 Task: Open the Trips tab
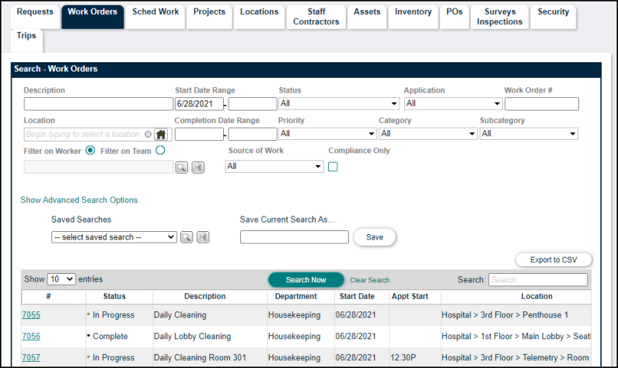pyautogui.click(x=26, y=40)
